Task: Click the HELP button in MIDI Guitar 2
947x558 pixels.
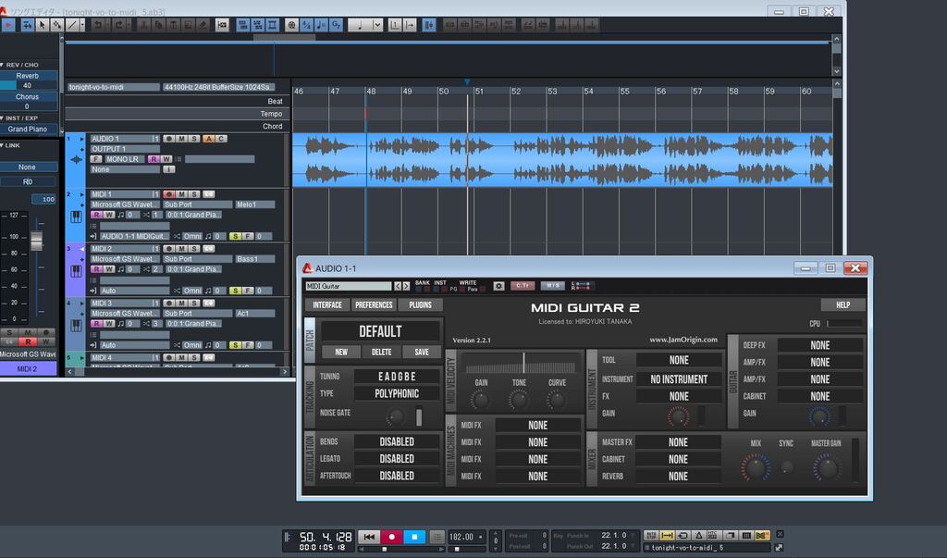Action: (x=843, y=305)
